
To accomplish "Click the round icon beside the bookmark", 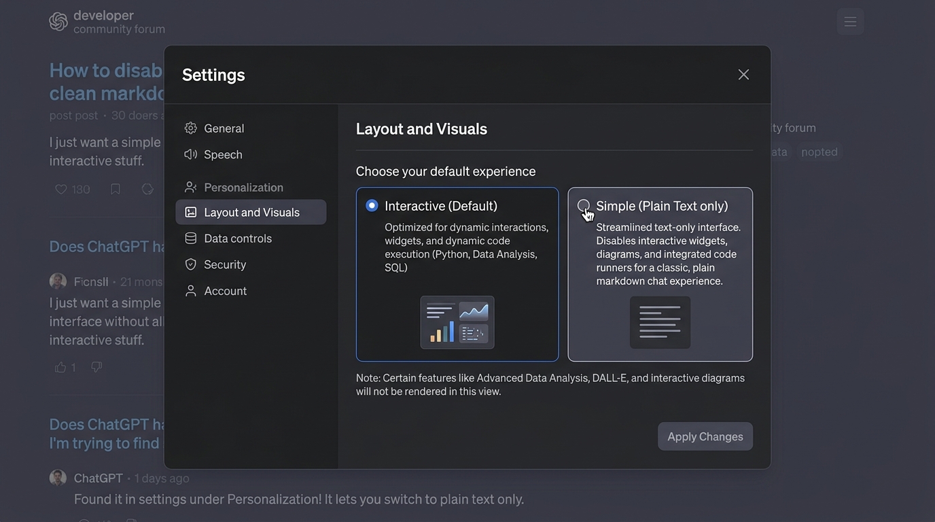I will click(147, 189).
